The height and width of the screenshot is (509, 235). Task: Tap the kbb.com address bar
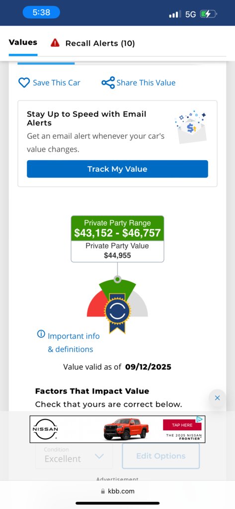click(x=117, y=491)
